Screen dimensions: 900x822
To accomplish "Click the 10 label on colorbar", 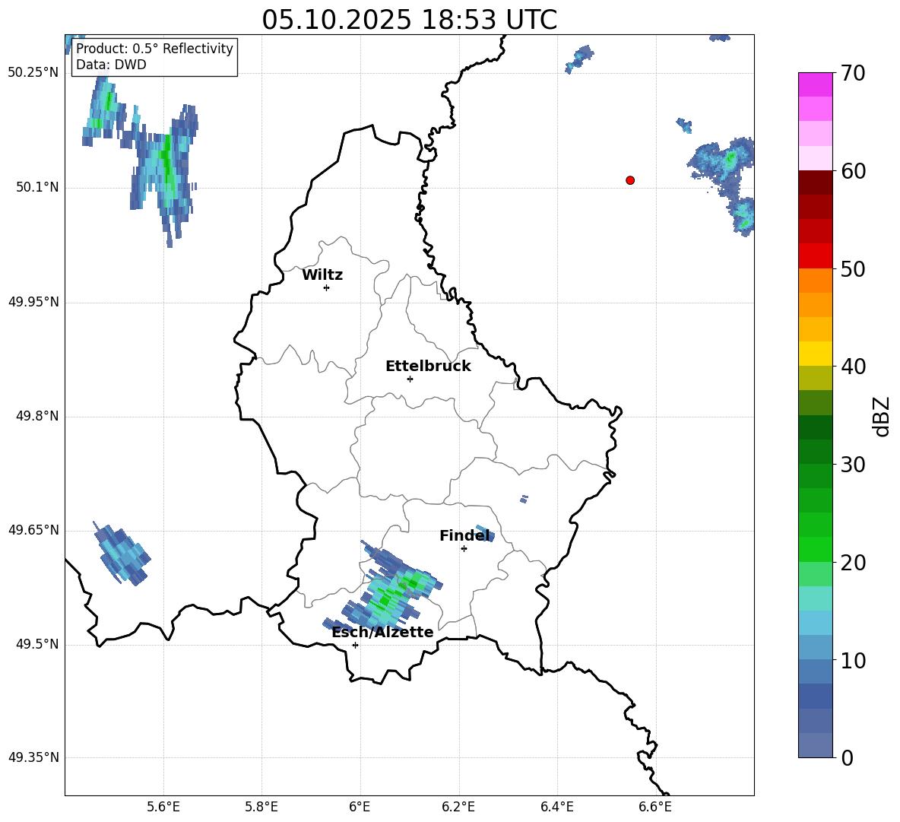I will click(x=853, y=661).
